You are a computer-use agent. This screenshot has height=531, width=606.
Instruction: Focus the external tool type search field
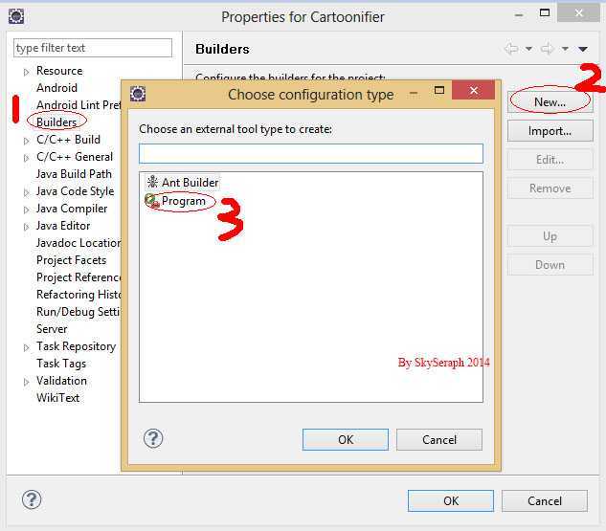(x=311, y=153)
